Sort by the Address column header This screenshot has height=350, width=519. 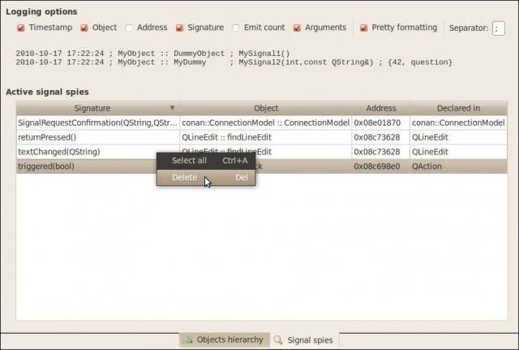coord(380,108)
